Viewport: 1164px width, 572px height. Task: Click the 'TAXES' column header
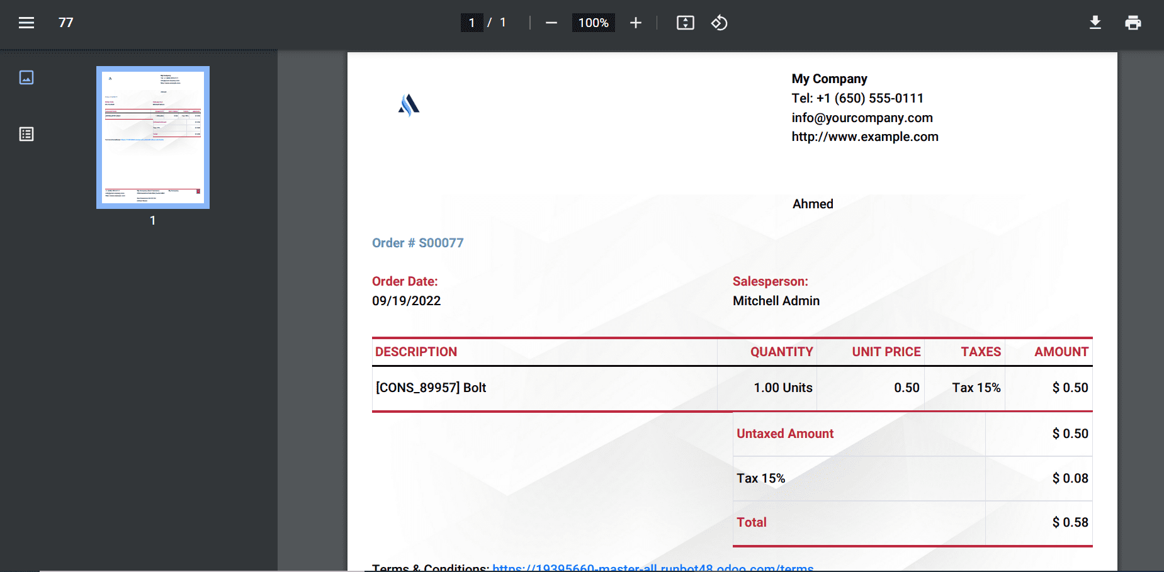pyautogui.click(x=981, y=352)
